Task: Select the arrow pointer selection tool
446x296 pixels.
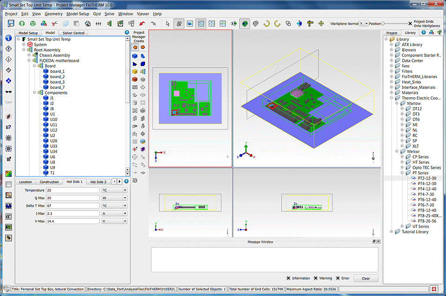Action: (x=168, y=23)
